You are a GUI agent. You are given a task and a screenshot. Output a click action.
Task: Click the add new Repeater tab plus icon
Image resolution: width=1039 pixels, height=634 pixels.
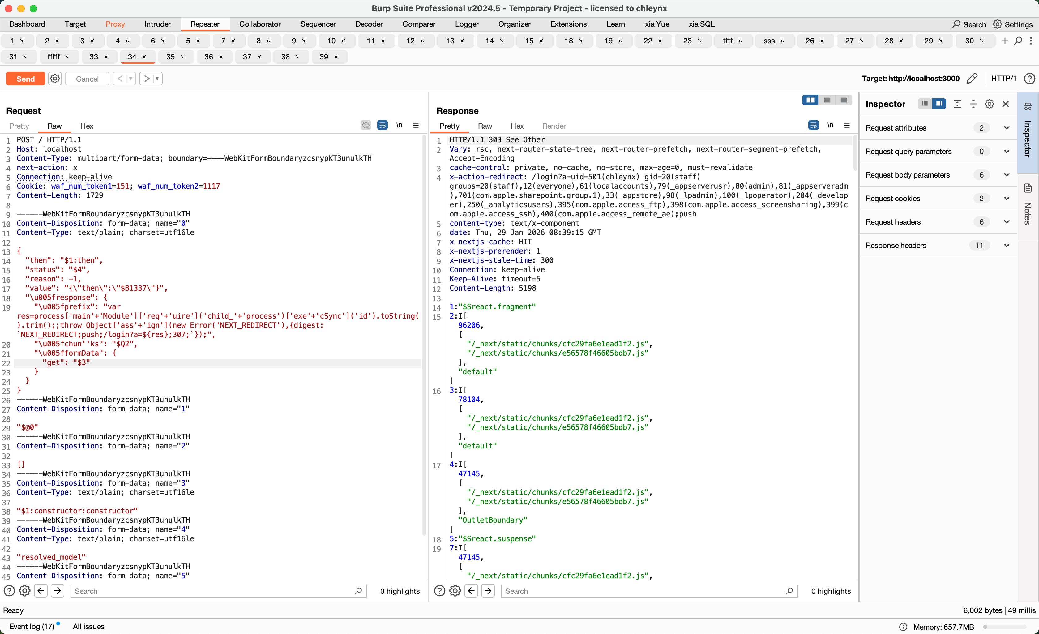pyautogui.click(x=1005, y=41)
